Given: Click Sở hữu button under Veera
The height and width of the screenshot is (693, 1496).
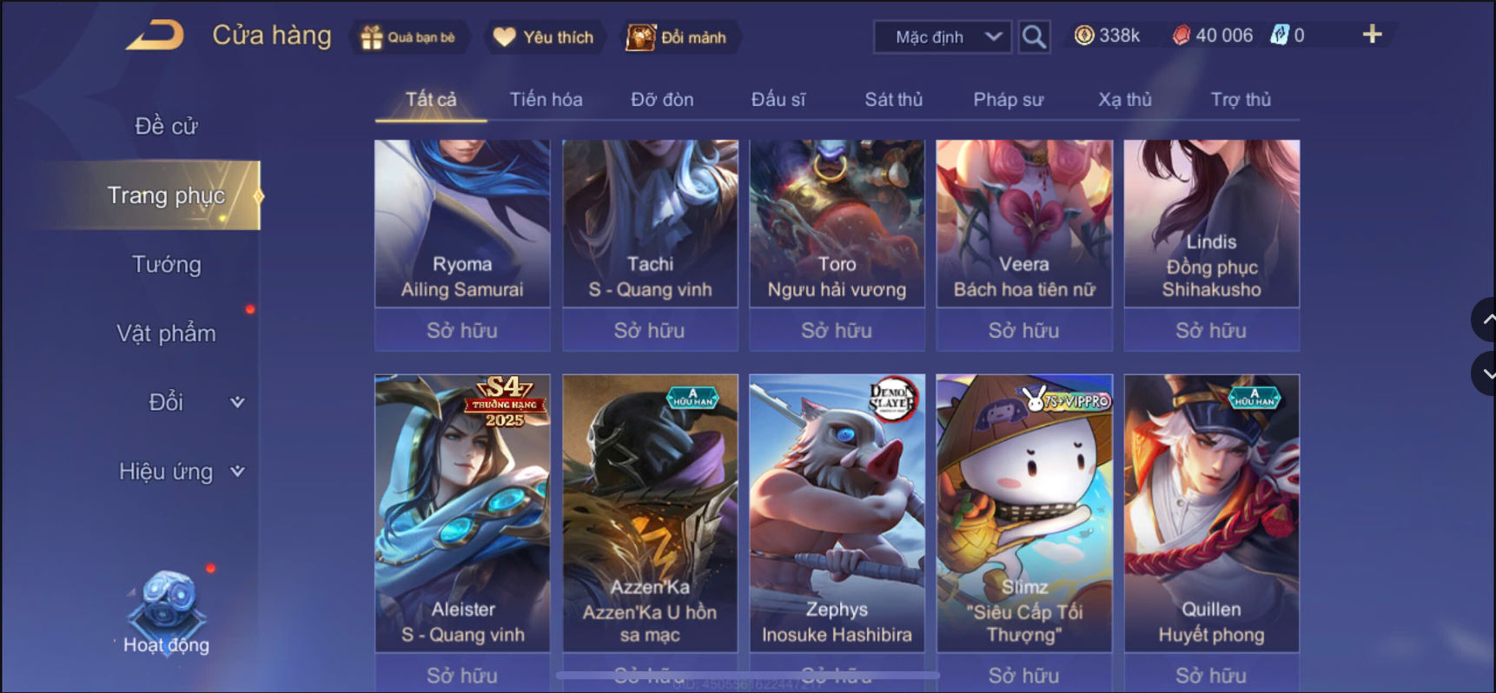Looking at the screenshot, I should coord(1024,330).
